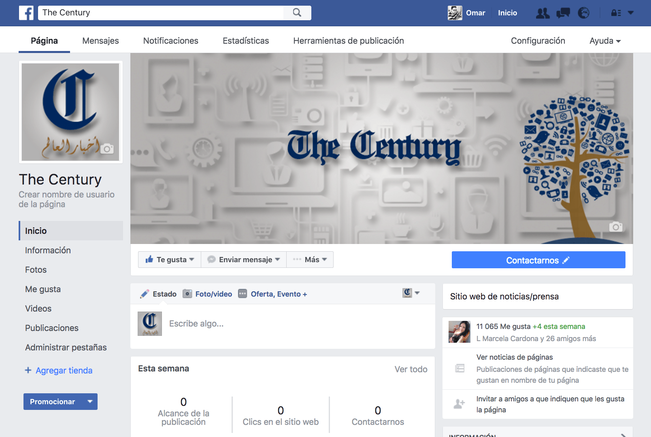Open the privacy shortcuts lock icon
This screenshot has height=437, width=651.
pos(616,13)
